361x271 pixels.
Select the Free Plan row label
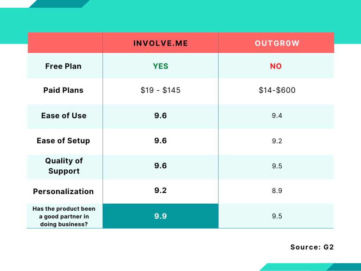click(x=63, y=66)
